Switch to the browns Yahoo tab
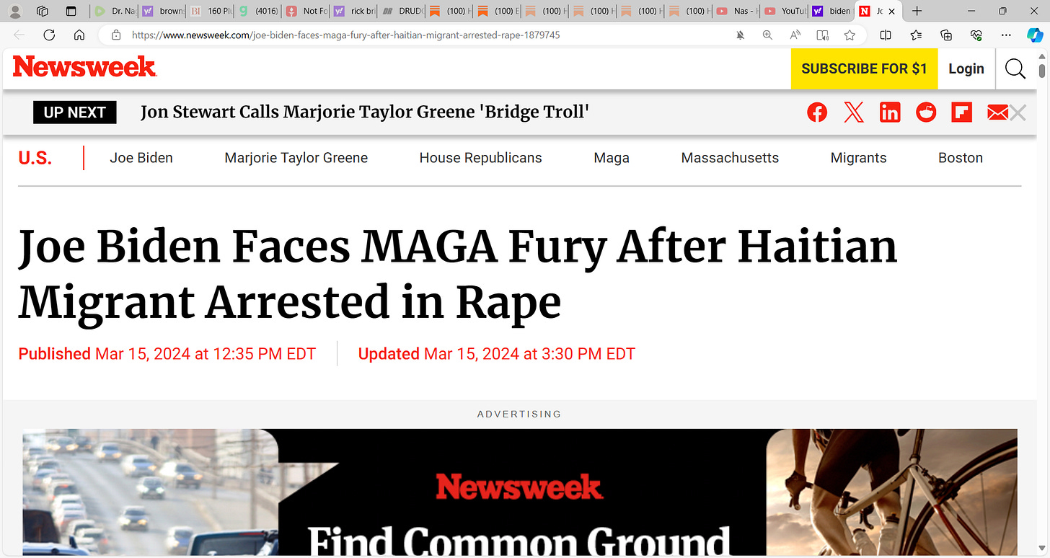The image size is (1050, 558). [163, 11]
